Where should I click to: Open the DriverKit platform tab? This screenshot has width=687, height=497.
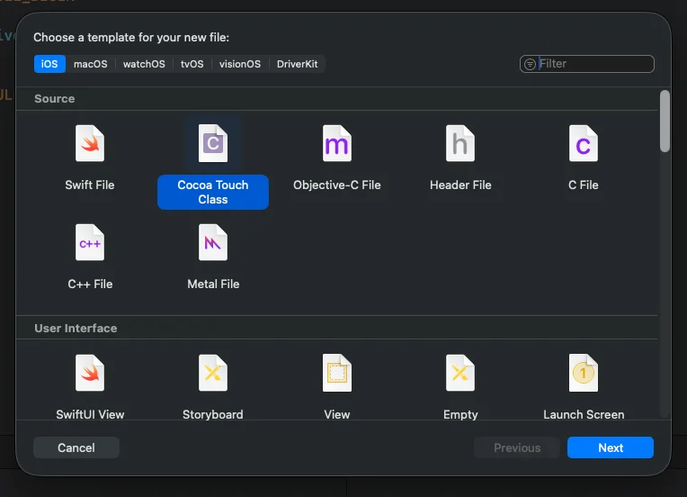click(297, 64)
